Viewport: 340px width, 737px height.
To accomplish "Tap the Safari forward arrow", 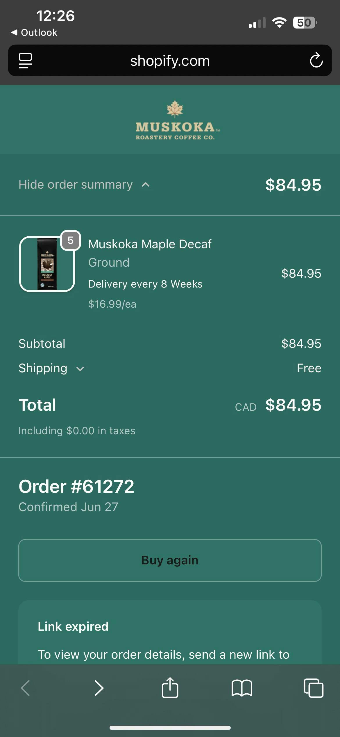I will coord(99,688).
